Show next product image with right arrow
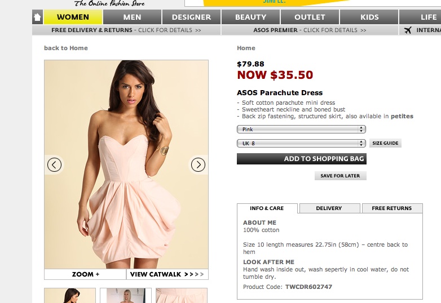The image size is (441, 303). pos(198,164)
